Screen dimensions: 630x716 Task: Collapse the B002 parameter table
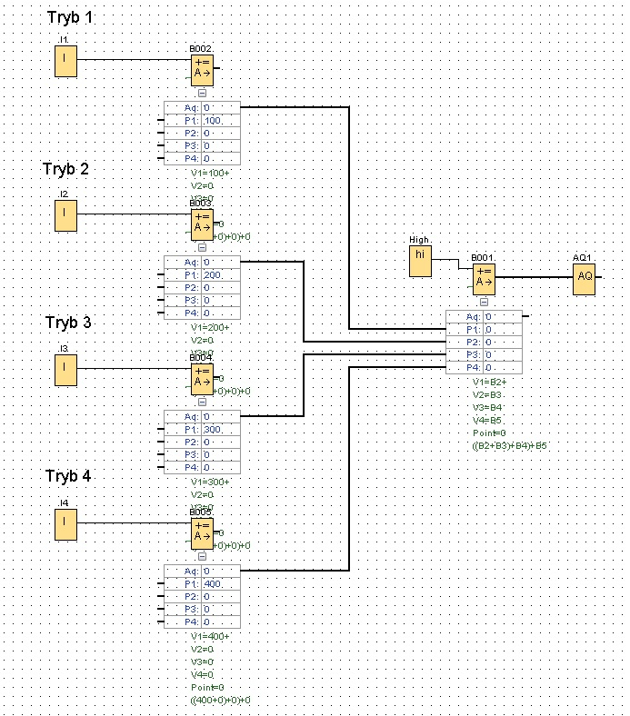pyautogui.click(x=202, y=93)
